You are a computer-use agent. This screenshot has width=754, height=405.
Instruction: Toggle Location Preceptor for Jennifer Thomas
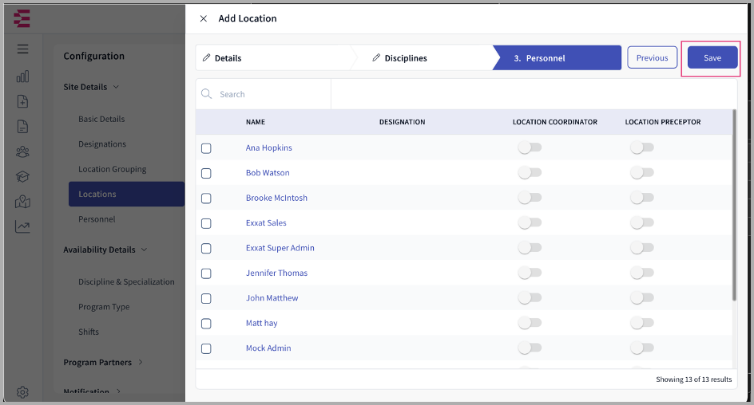pyautogui.click(x=641, y=273)
